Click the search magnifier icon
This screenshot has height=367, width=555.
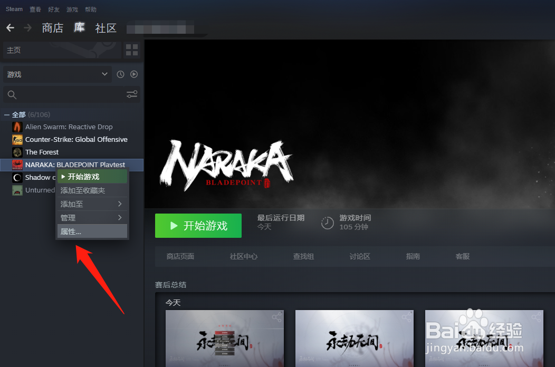click(12, 94)
